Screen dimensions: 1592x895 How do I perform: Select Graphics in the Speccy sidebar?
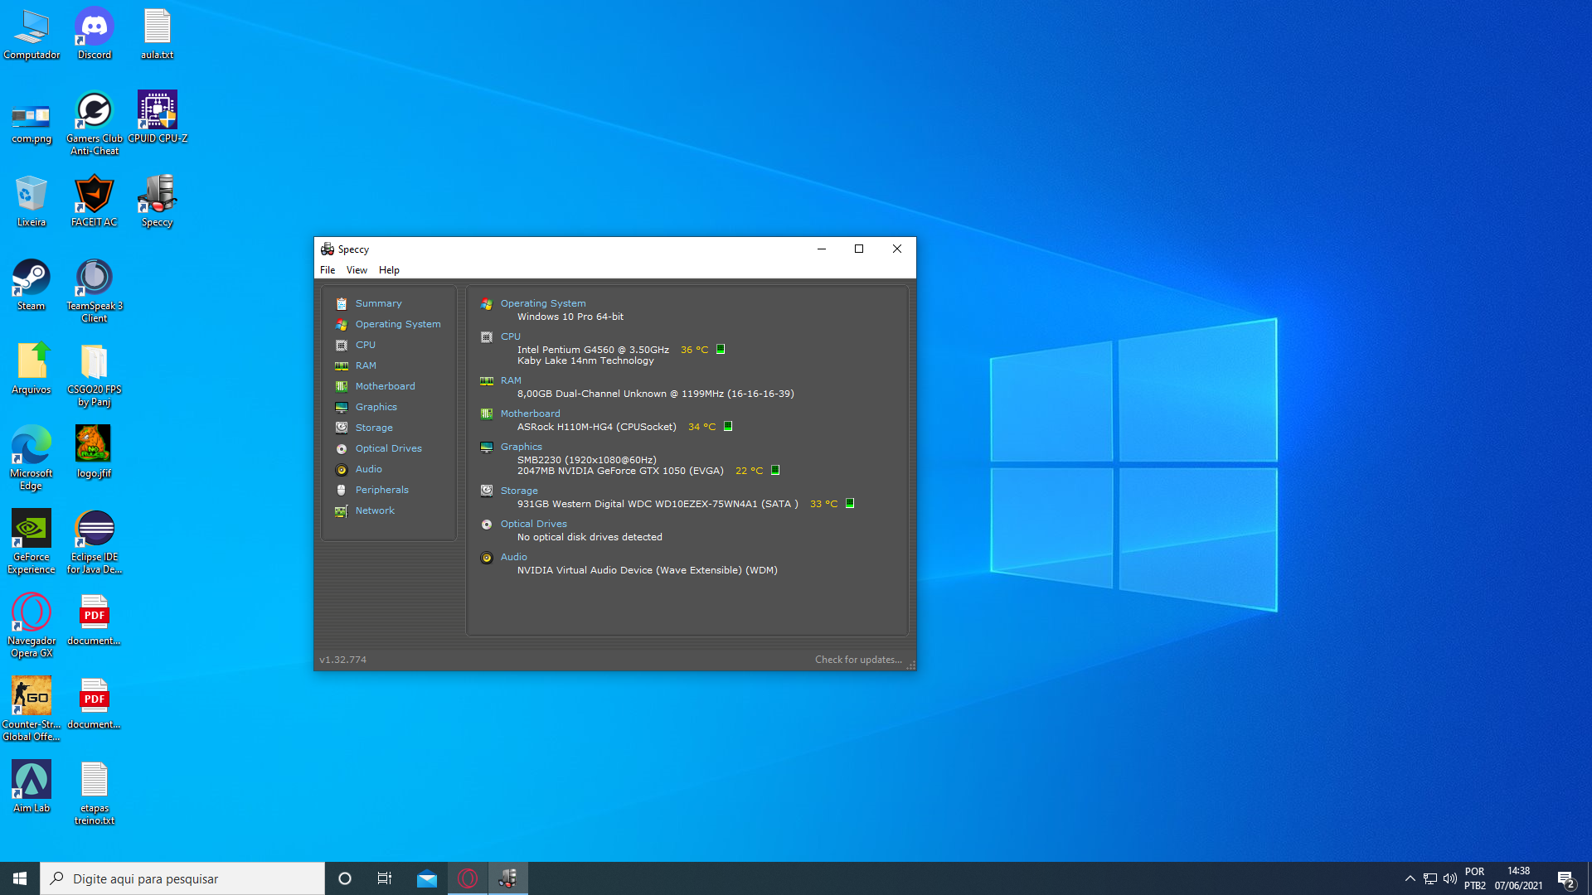[376, 407]
